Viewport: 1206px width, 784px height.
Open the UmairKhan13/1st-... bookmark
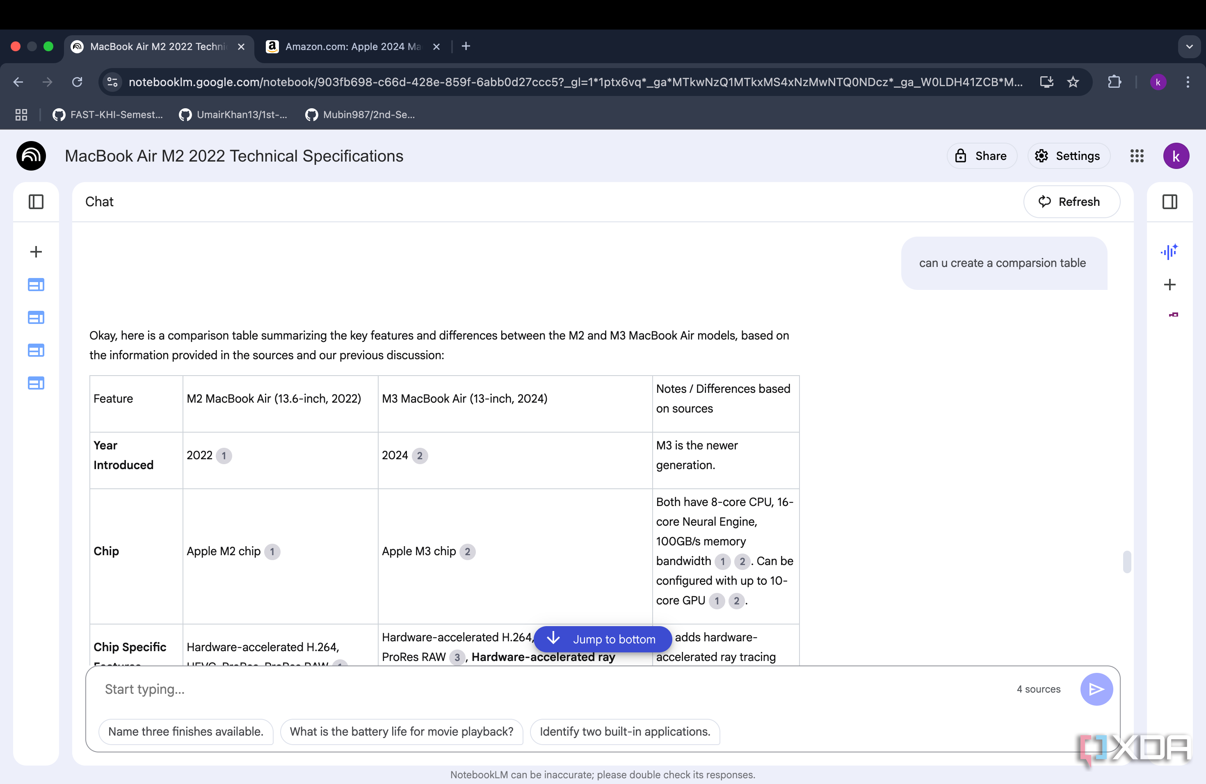click(x=233, y=115)
